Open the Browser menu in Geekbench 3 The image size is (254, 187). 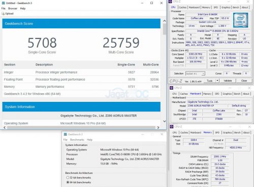tap(13, 9)
